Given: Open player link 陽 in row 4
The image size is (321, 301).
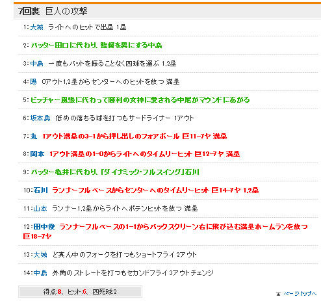Looking at the screenshot, I should [x=33, y=82].
